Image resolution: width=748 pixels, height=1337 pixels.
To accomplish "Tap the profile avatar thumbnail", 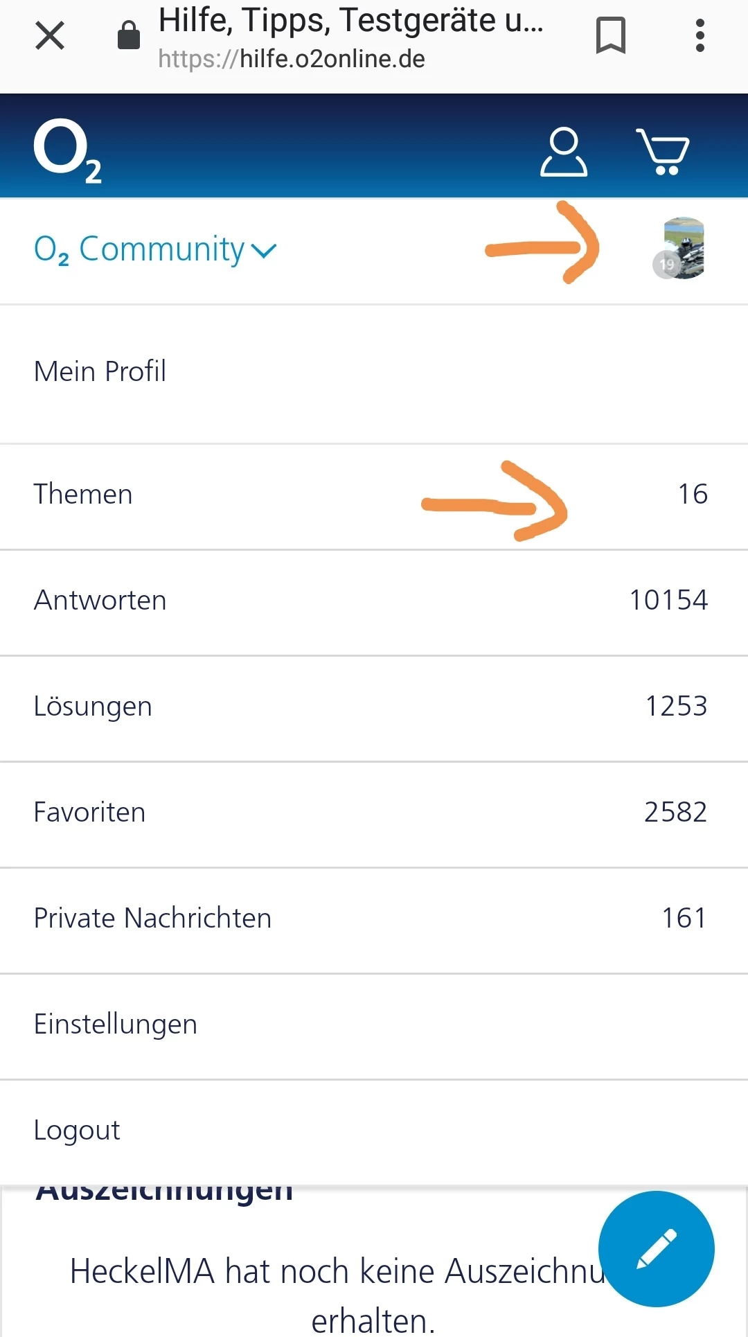I will 682,248.
